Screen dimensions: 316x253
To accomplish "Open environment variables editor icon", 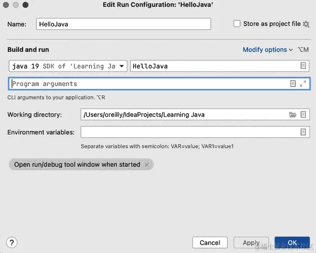I will [303, 132].
